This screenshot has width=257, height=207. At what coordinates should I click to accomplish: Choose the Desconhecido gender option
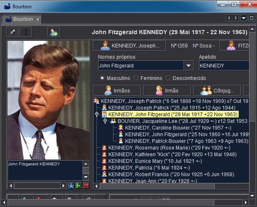point(169,78)
